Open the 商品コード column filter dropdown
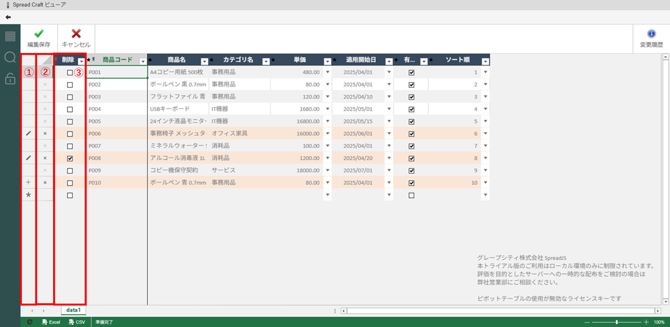This screenshot has height=327, width=670. [x=143, y=61]
